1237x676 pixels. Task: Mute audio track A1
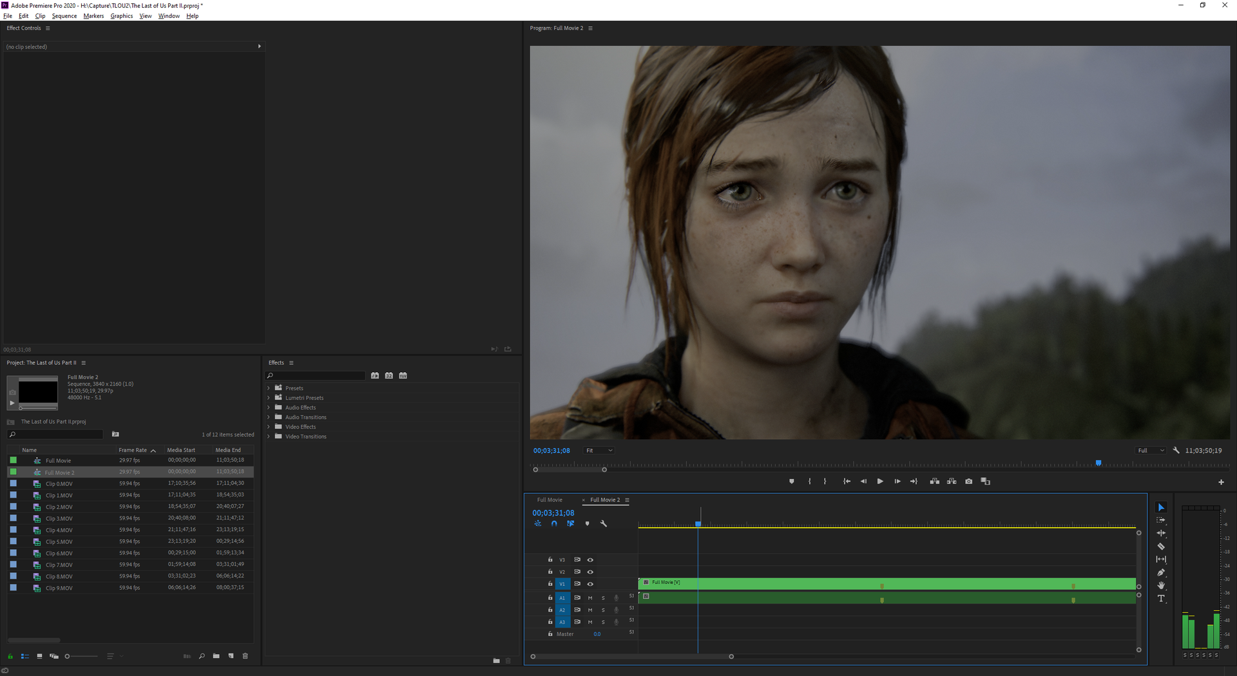[590, 598]
